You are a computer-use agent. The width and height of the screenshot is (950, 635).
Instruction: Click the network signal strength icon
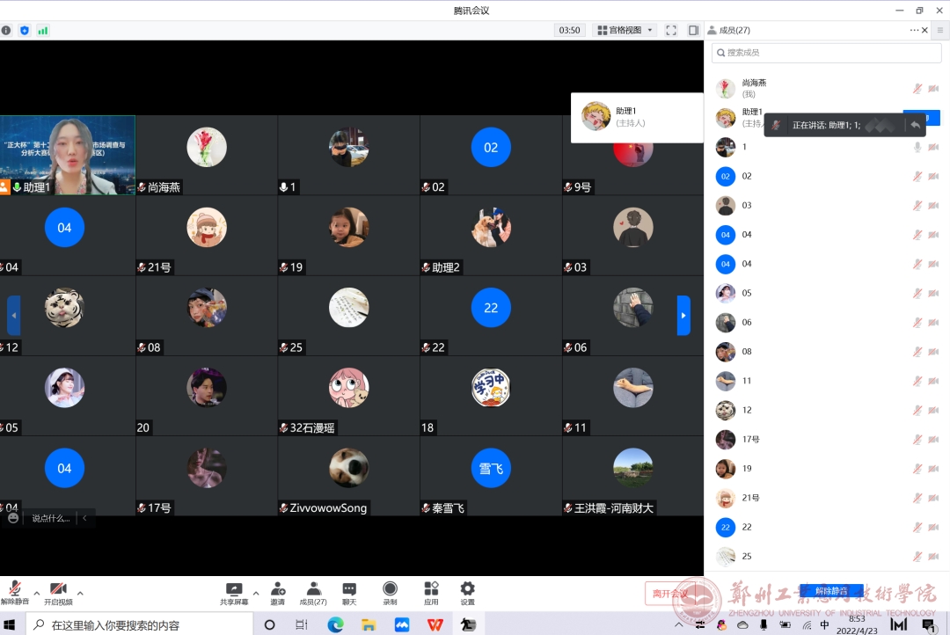tap(43, 30)
